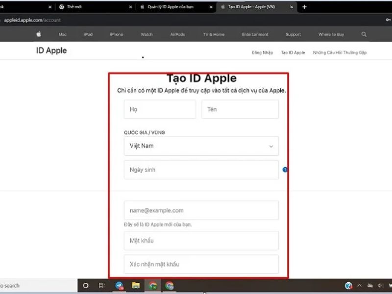Click the Windows taskbar search box

pyautogui.click(x=39, y=286)
